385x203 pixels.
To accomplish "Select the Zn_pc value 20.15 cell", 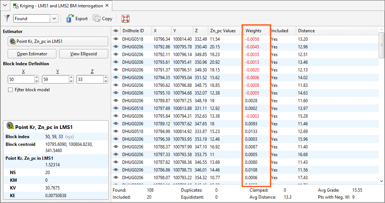I will click(x=215, y=47).
